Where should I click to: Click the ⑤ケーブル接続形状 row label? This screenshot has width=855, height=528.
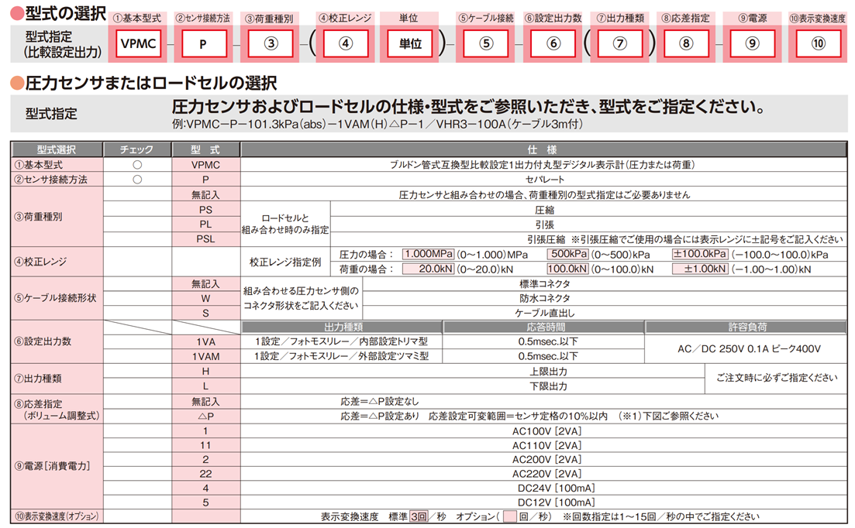tap(54, 298)
